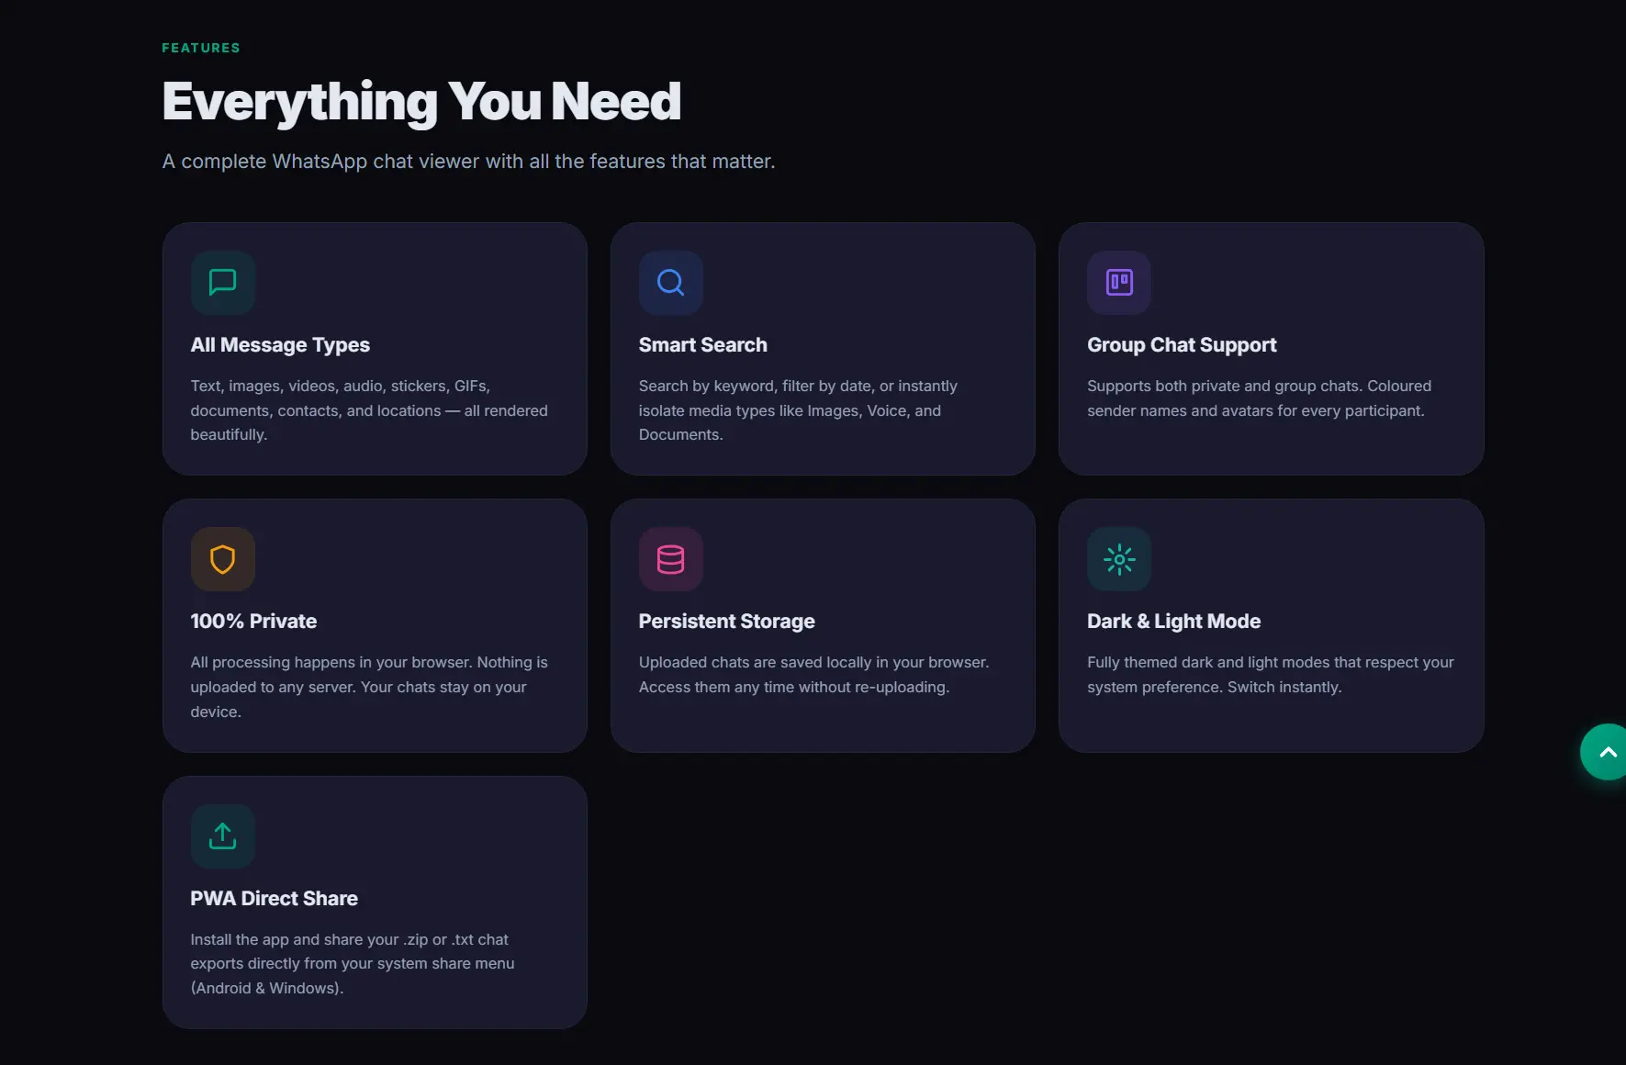Screen dimensions: 1626x1065
Task: Click the Dark & Light Mode heading
Action: (x=1173, y=622)
